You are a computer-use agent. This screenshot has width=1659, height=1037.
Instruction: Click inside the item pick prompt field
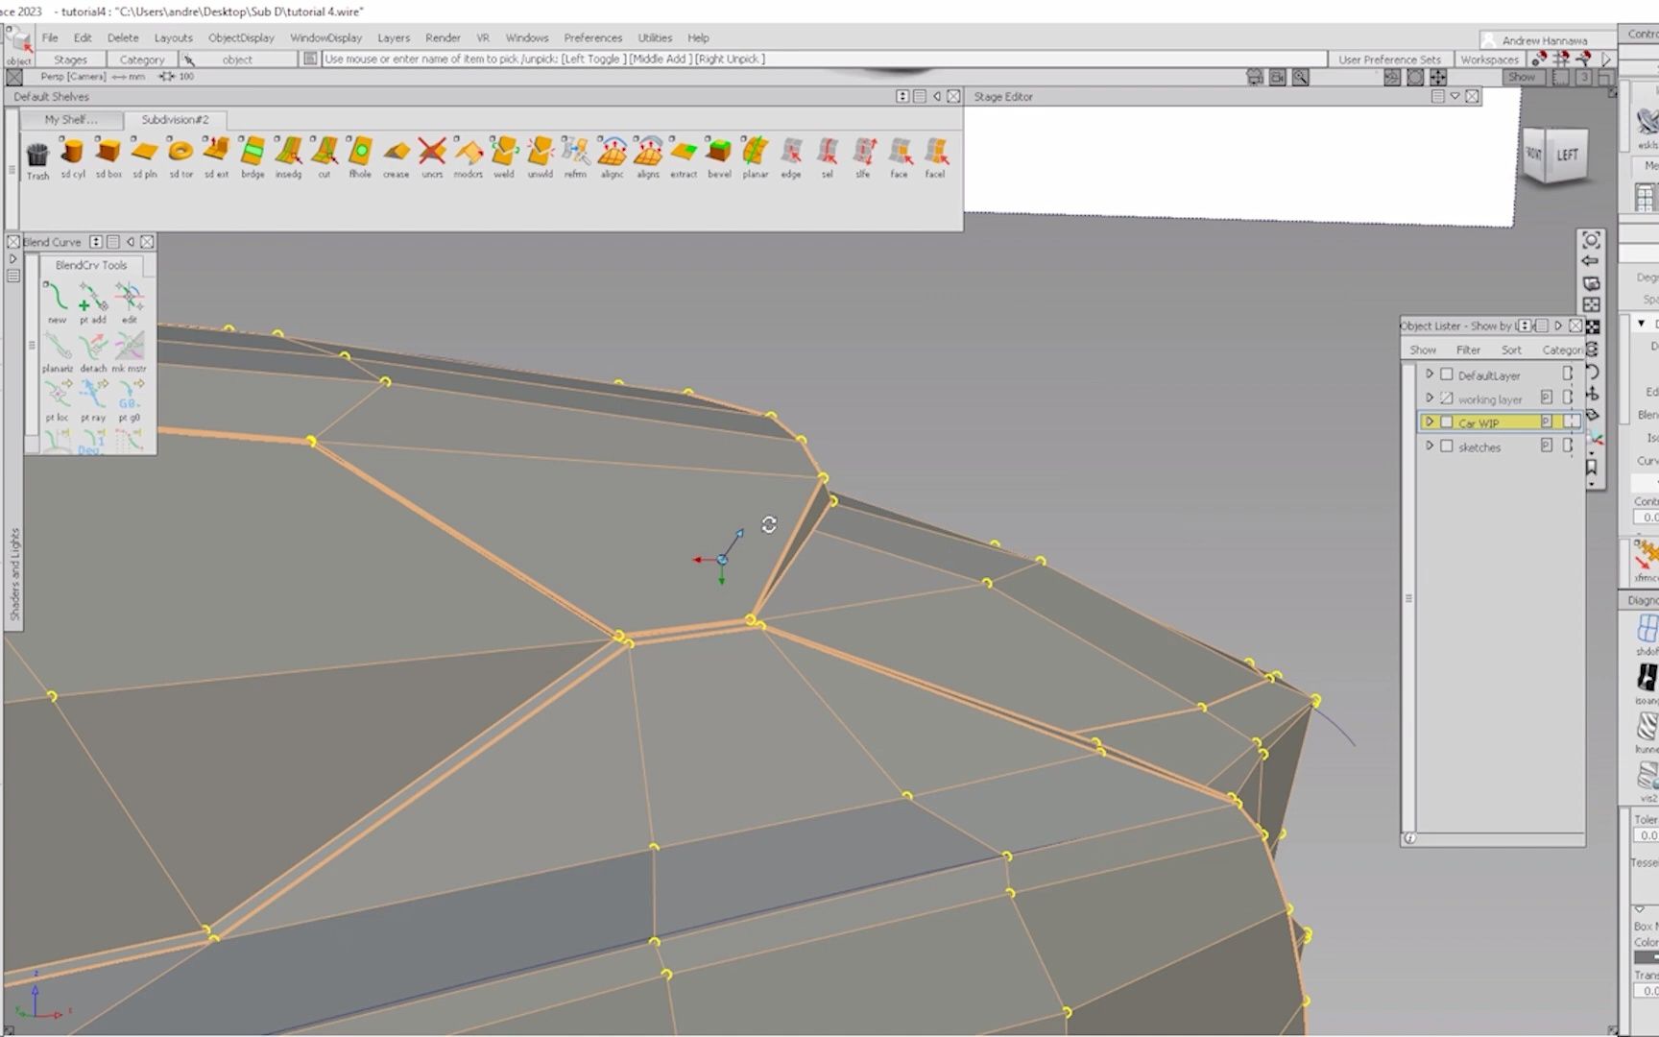672,59
